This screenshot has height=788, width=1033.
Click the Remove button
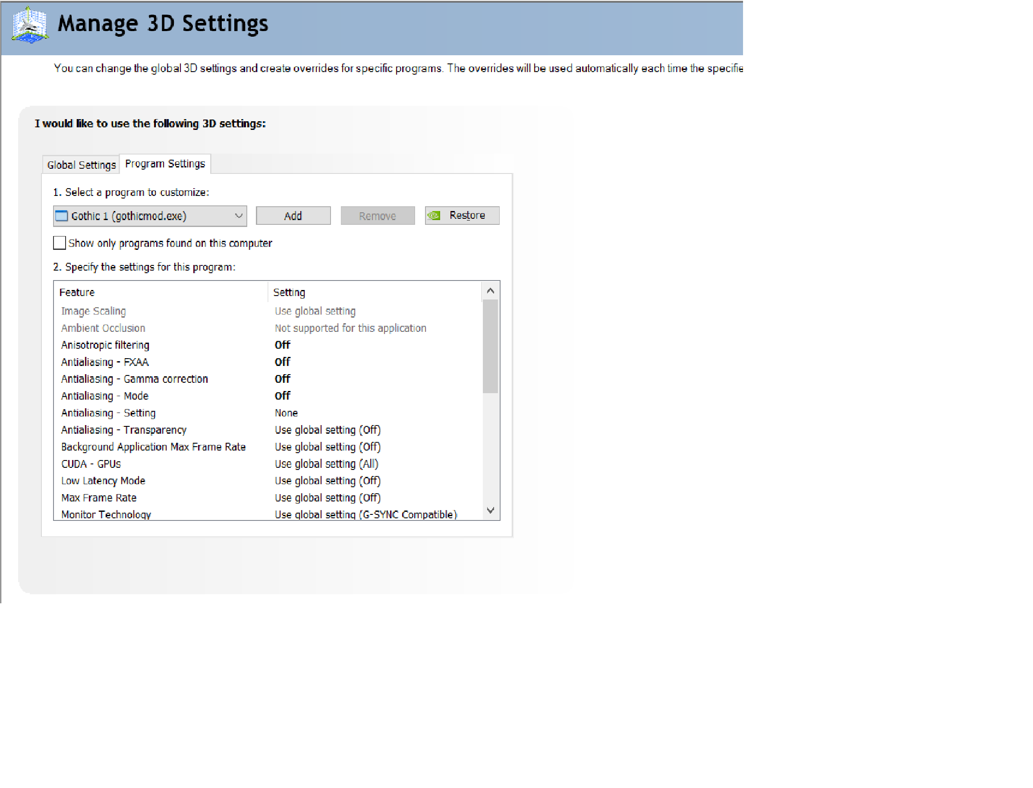[x=377, y=216]
